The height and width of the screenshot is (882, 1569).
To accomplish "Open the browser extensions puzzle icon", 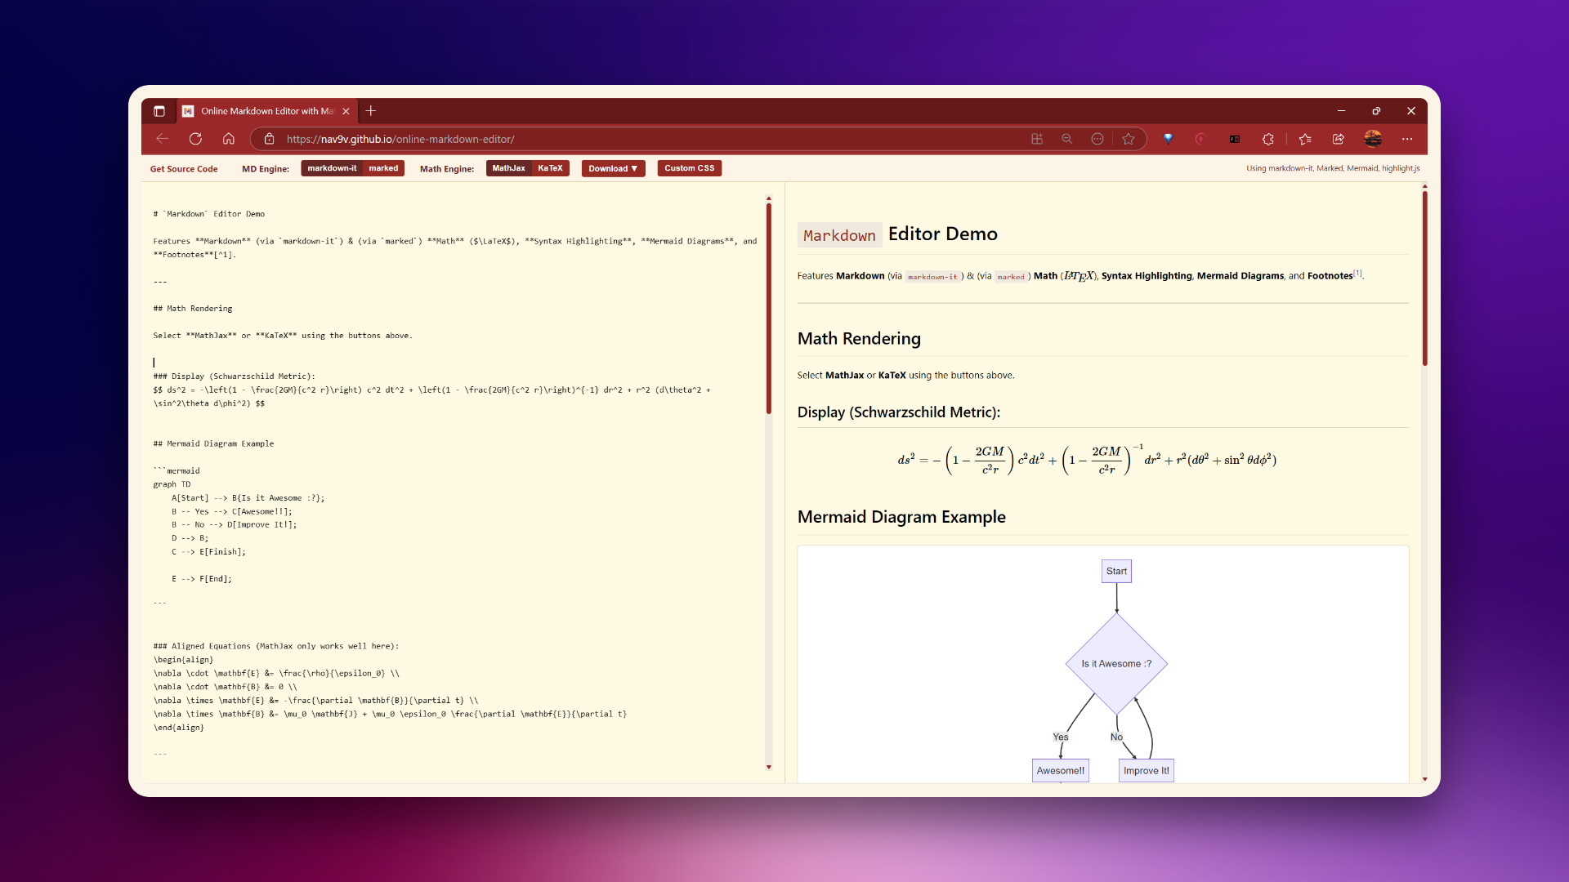I will (1268, 139).
